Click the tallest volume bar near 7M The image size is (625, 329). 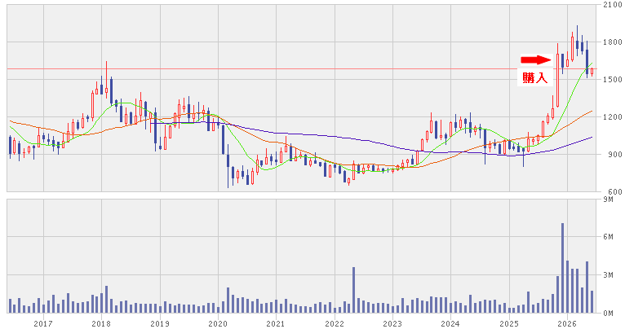point(562,268)
